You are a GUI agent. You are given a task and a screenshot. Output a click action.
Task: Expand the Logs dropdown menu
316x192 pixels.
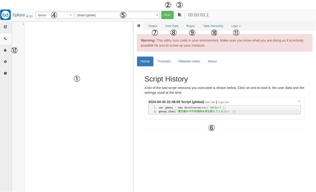tap(236, 26)
